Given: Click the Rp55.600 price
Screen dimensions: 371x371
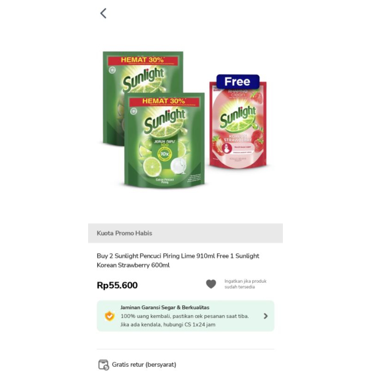Looking at the screenshot, I should click(x=117, y=285).
